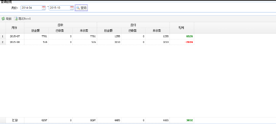Click the 应收 group header
The image size is (276, 125).
pos(61,25)
